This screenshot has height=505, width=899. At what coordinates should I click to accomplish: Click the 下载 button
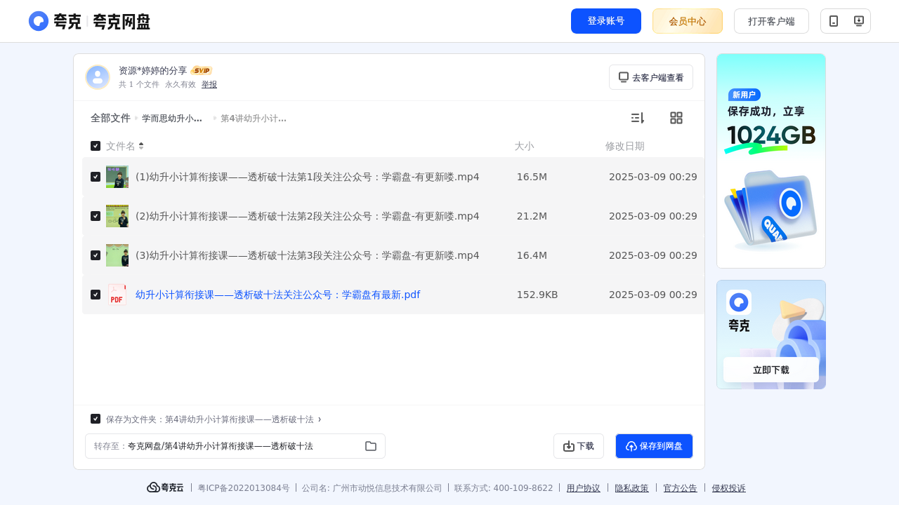[x=579, y=446]
